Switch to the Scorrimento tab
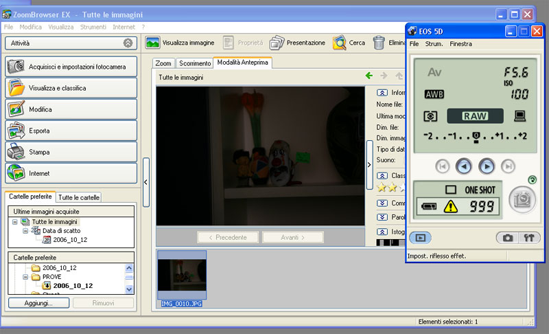 195,63
